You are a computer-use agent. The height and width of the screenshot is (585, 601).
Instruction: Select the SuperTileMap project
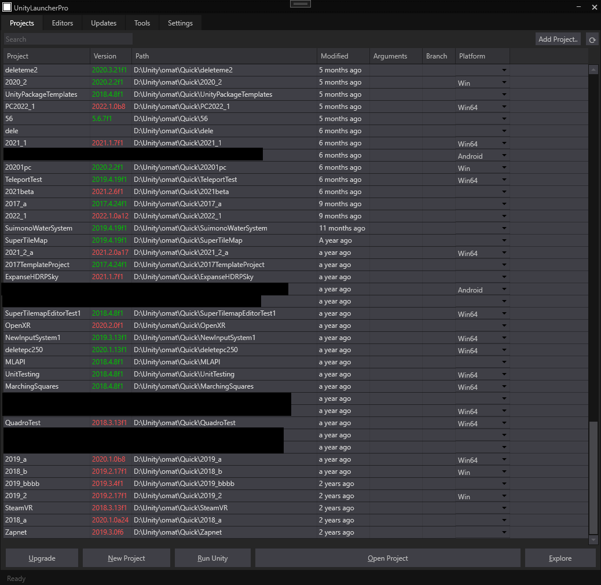(296, 240)
